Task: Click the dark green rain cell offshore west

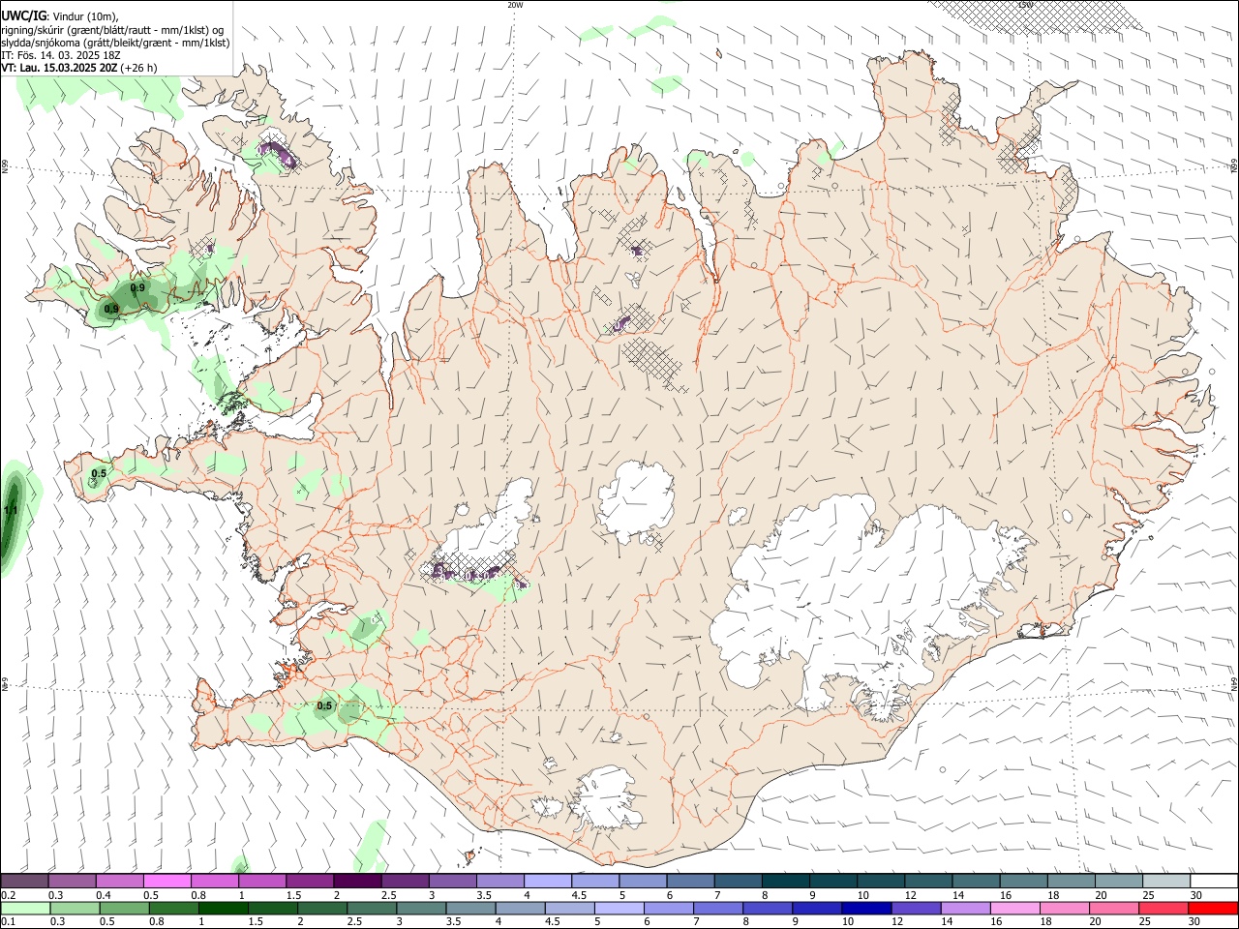Action: [12, 516]
